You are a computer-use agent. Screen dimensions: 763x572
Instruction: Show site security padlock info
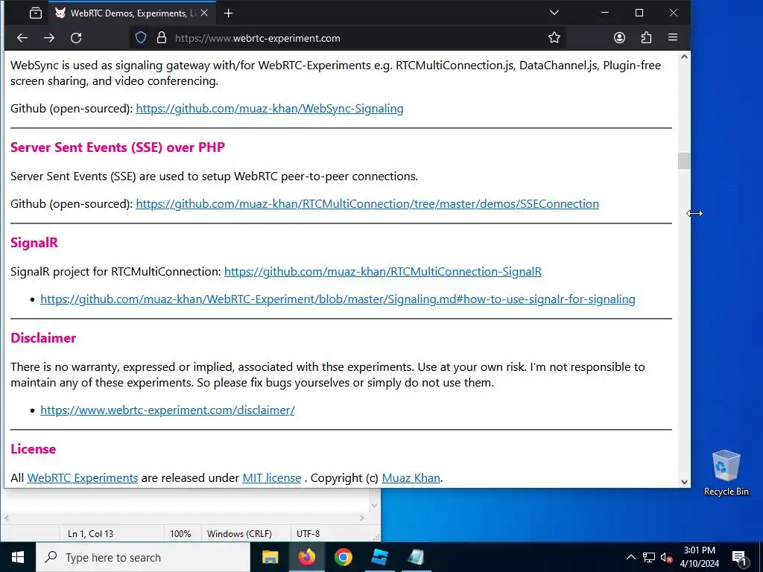coord(162,38)
